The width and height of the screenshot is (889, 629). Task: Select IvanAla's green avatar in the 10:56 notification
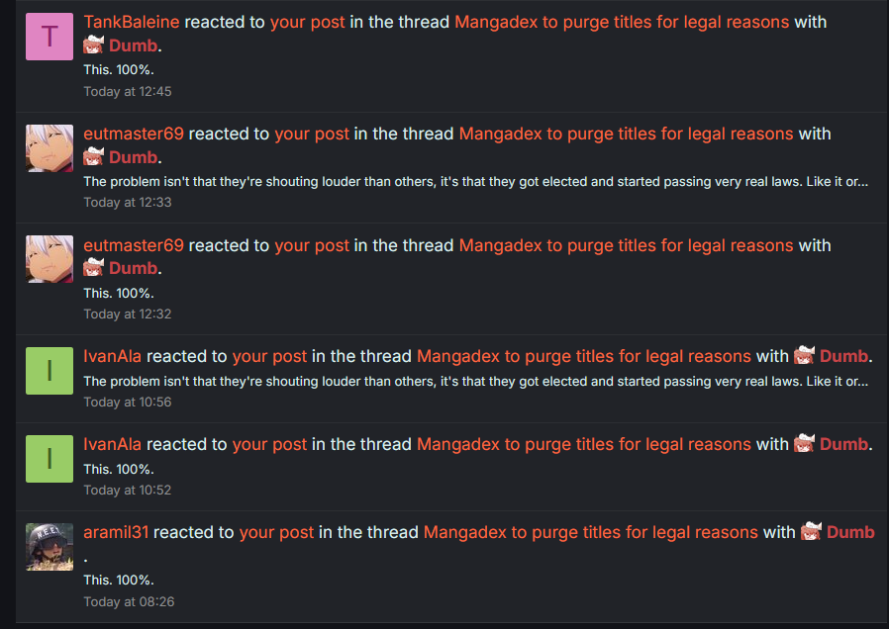tap(49, 371)
